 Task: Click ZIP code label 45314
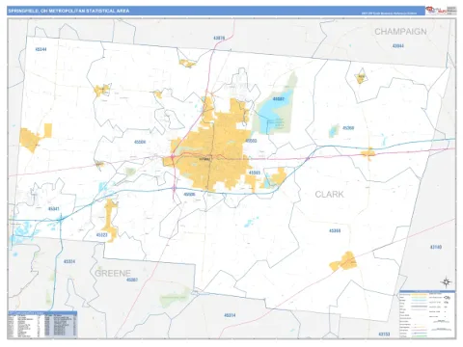[230, 315]
